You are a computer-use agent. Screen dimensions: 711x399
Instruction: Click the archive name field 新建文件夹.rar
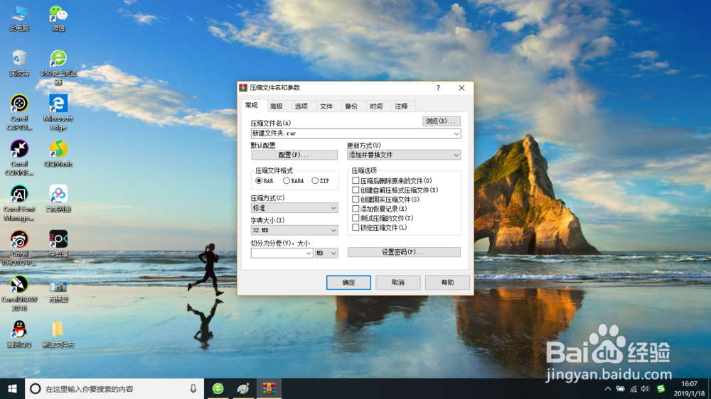tap(351, 133)
